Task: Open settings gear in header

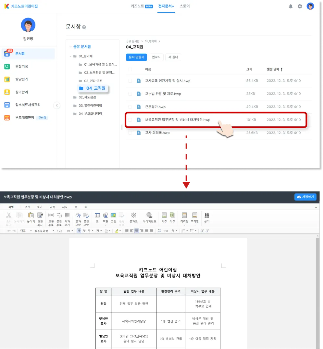Action: pyautogui.click(x=300, y=6)
